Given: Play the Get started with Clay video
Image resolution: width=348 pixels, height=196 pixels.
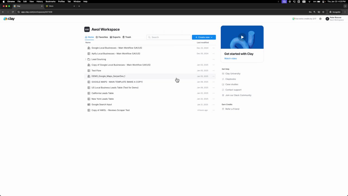Looking at the screenshot, I should (x=242, y=37).
